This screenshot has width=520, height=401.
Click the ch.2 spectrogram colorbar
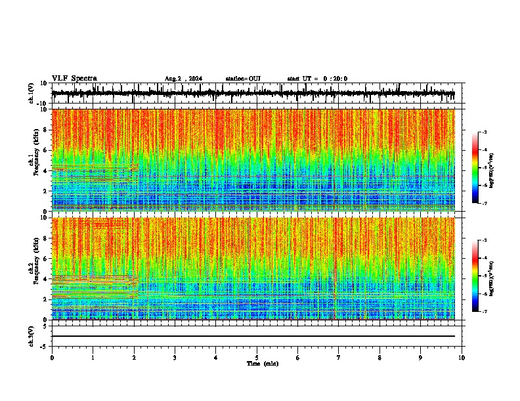[x=475, y=276]
